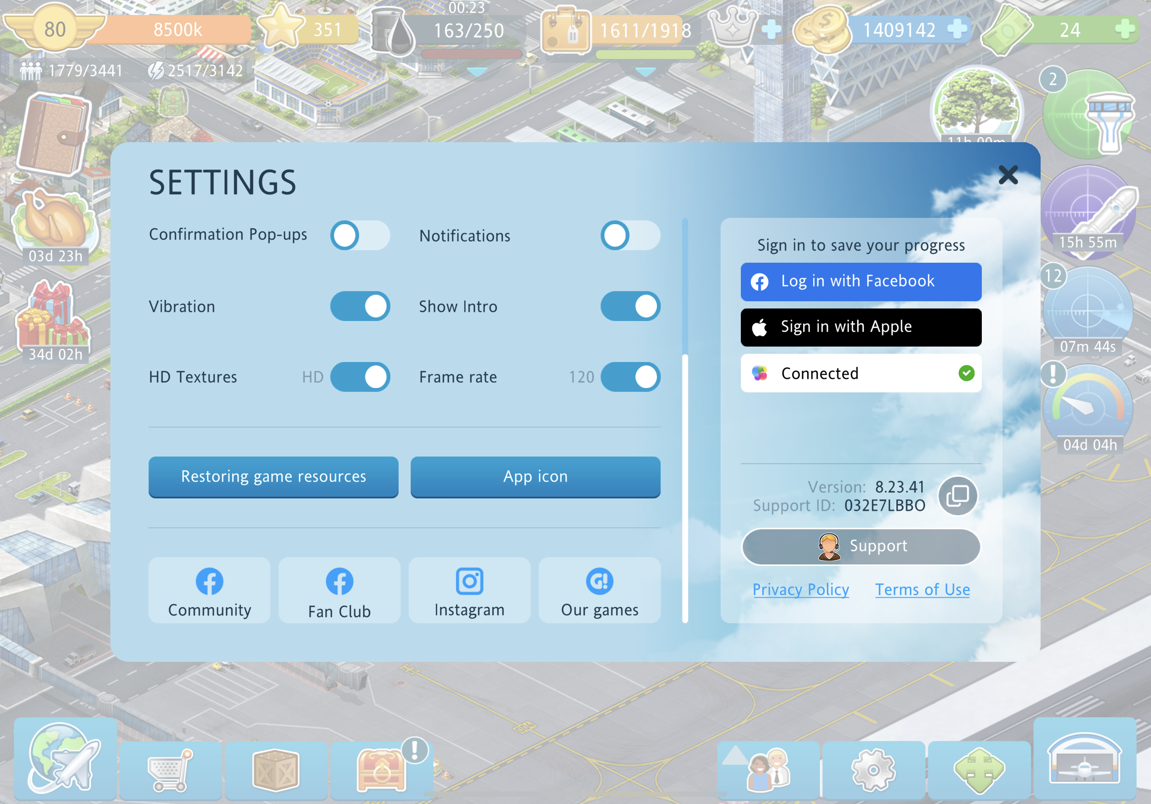Sign in with Apple
1151x804 pixels.
(x=861, y=327)
